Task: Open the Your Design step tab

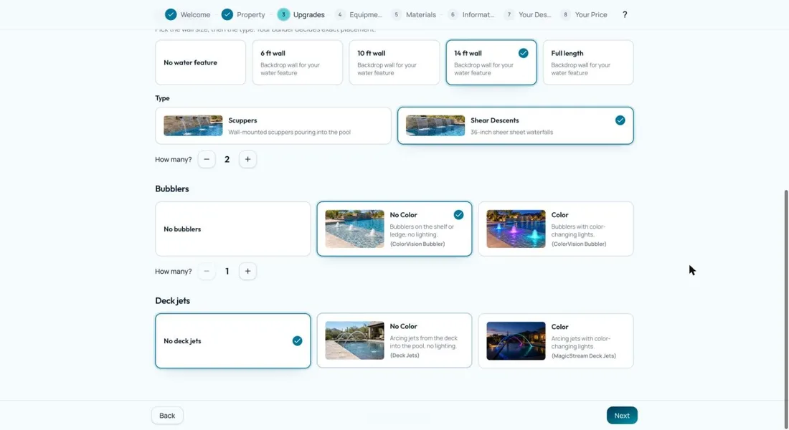Action: pos(529,14)
